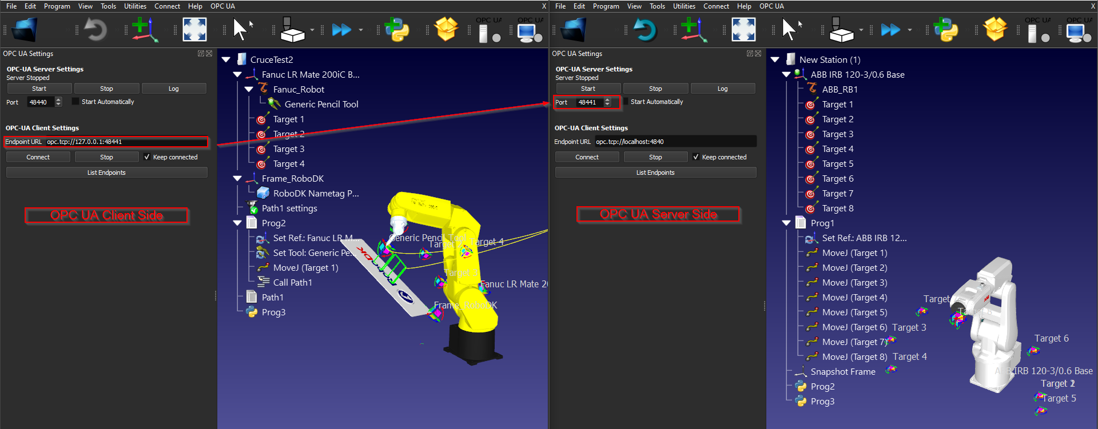Click the Snapshot Frame icon in the station tree
The height and width of the screenshot is (429, 1098).
(801, 372)
